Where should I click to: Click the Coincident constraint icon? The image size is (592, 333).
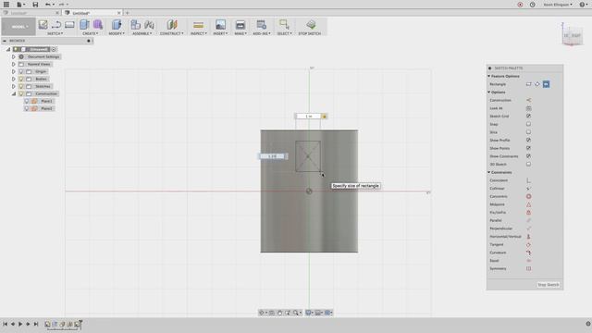click(528, 180)
